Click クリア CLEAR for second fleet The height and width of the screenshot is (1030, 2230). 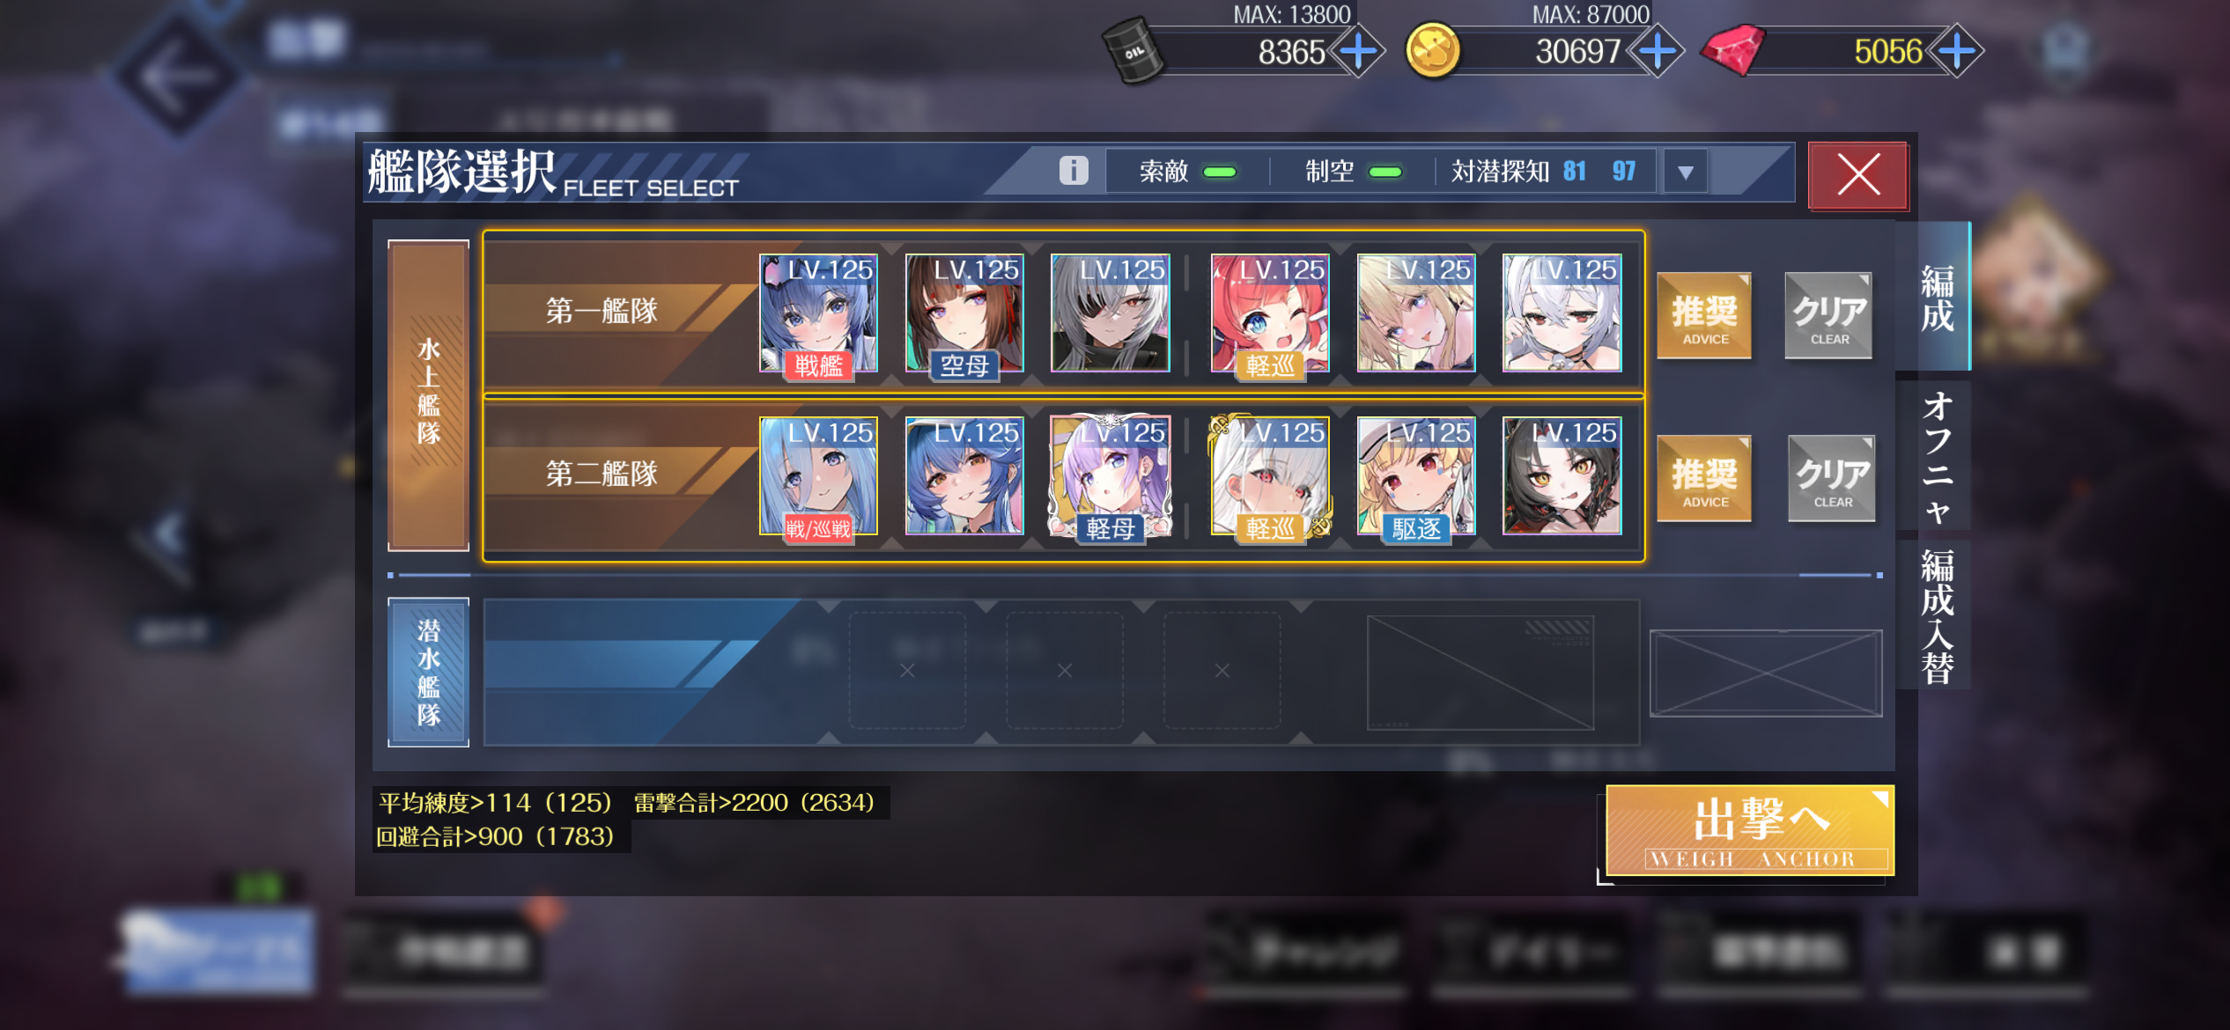(1832, 479)
